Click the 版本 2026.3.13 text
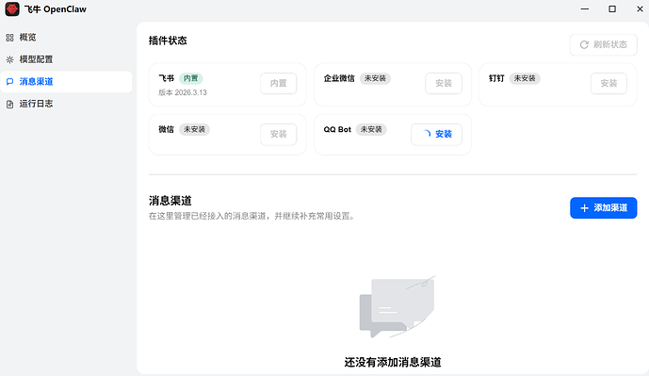 (x=183, y=92)
